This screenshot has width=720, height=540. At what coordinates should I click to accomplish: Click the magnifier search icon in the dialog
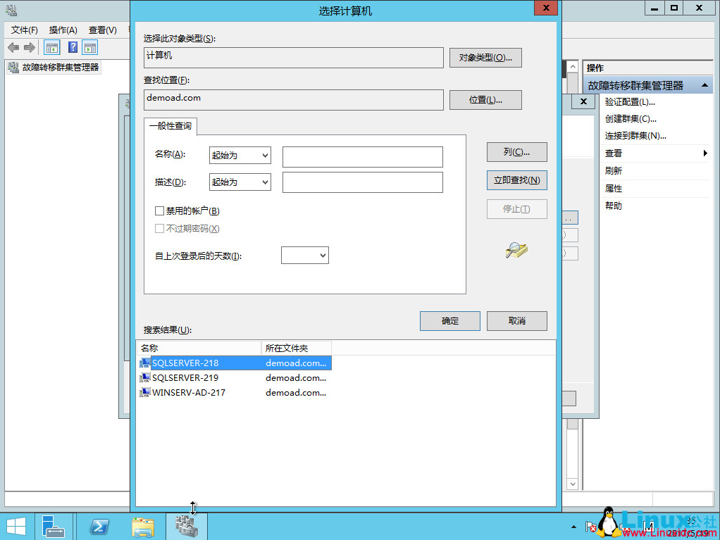[516, 251]
